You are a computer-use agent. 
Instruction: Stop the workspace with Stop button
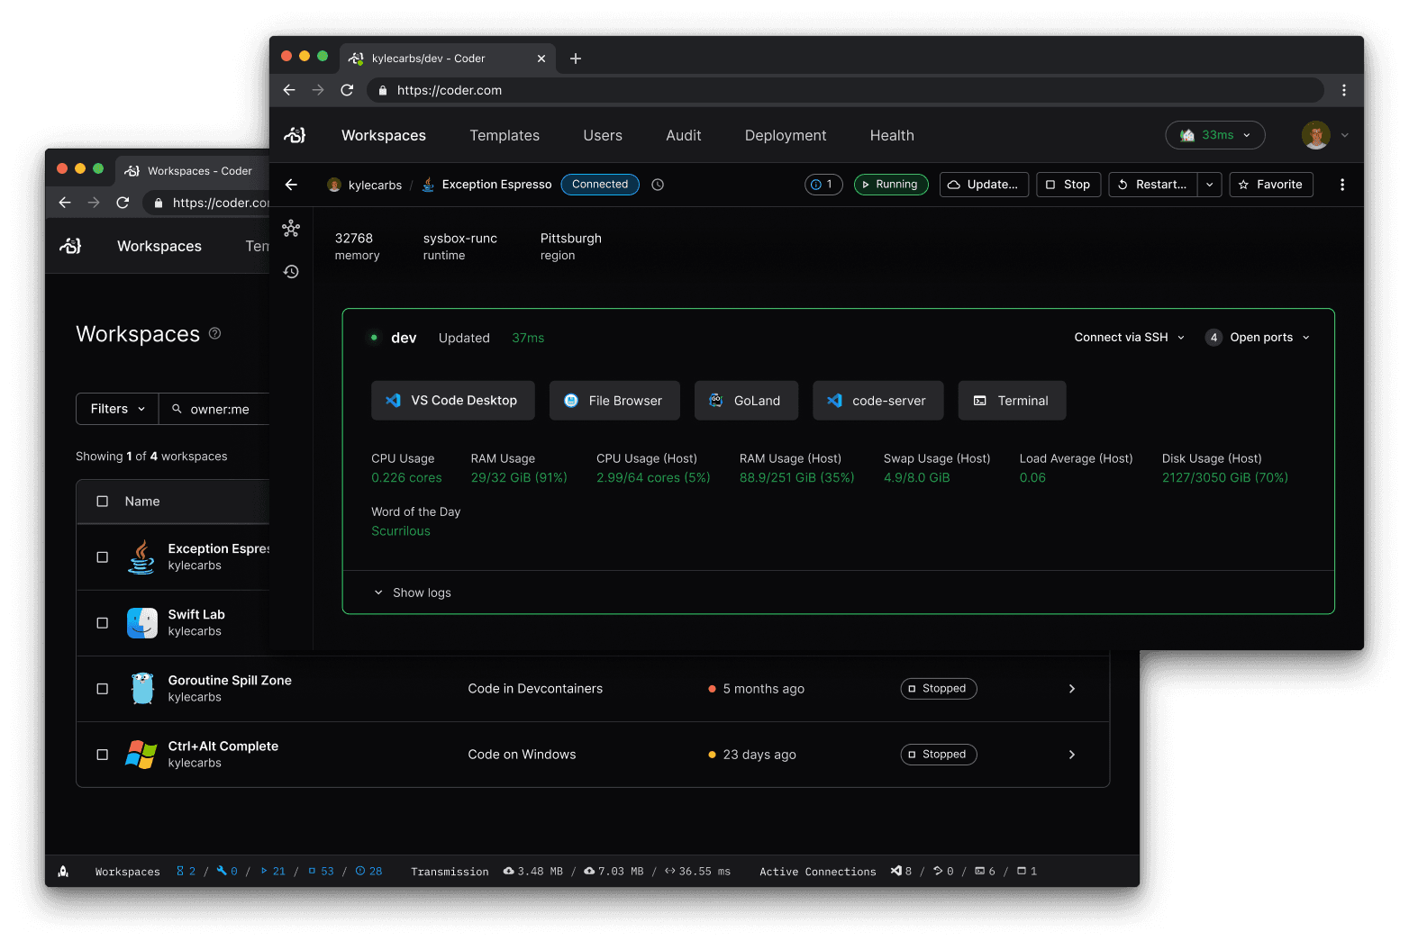click(x=1068, y=185)
